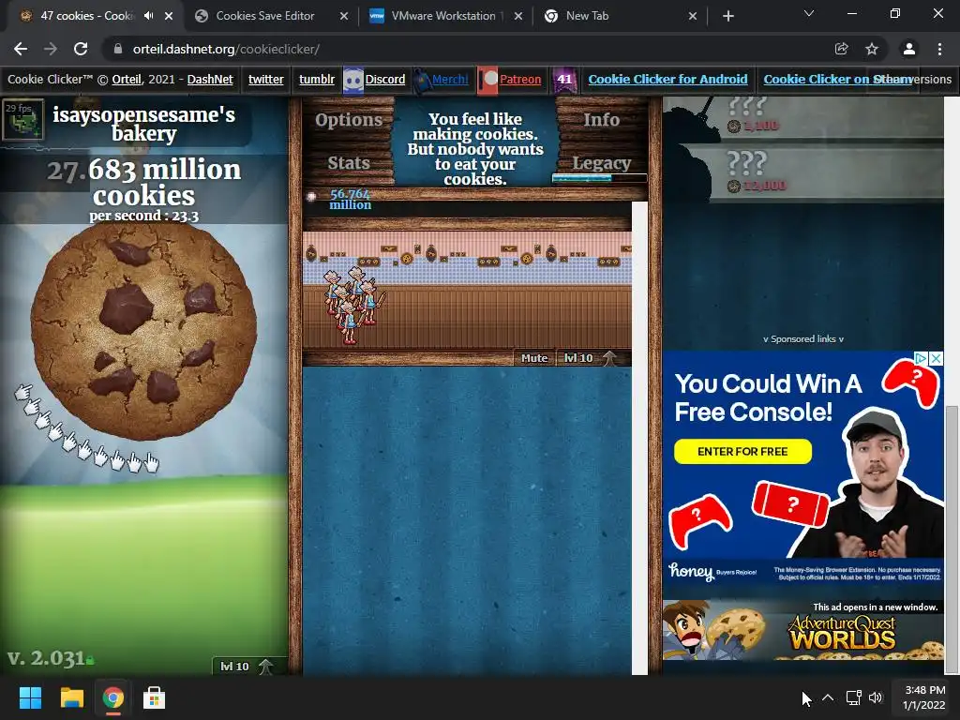Click the grandma building row
960x720 pixels.
[x=467, y=290]
